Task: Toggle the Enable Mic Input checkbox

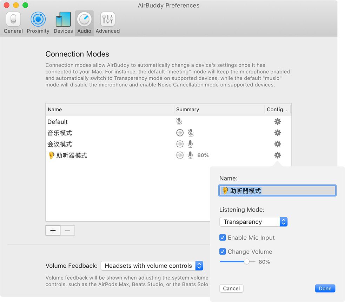Action: (x=223, y=237)
